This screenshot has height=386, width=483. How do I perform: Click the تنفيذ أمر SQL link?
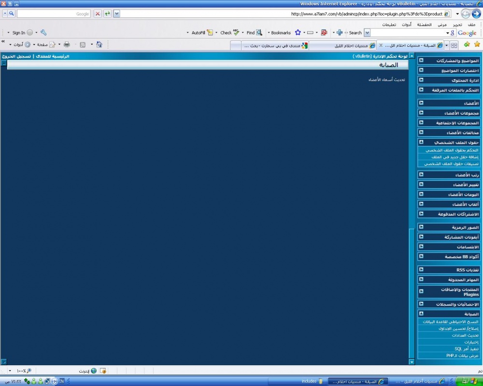(467, 348)
